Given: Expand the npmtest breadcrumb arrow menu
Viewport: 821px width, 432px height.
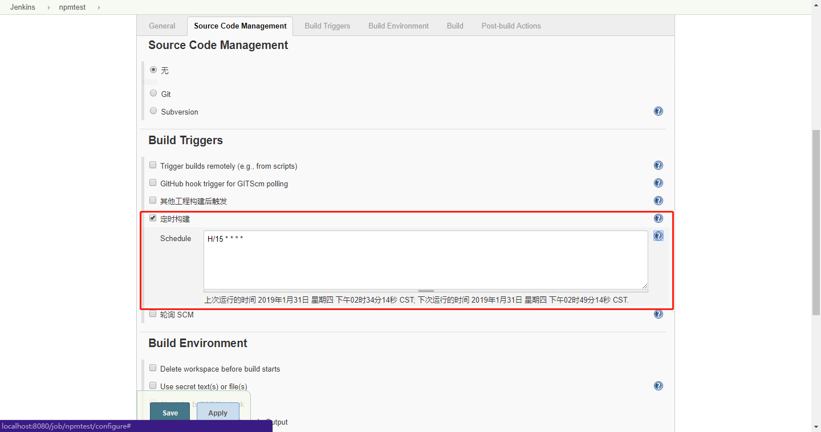Looking at the screenshot, I should (x=99, y=7).
